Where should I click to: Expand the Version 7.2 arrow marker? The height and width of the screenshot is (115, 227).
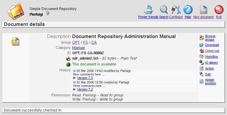[74, 90]
